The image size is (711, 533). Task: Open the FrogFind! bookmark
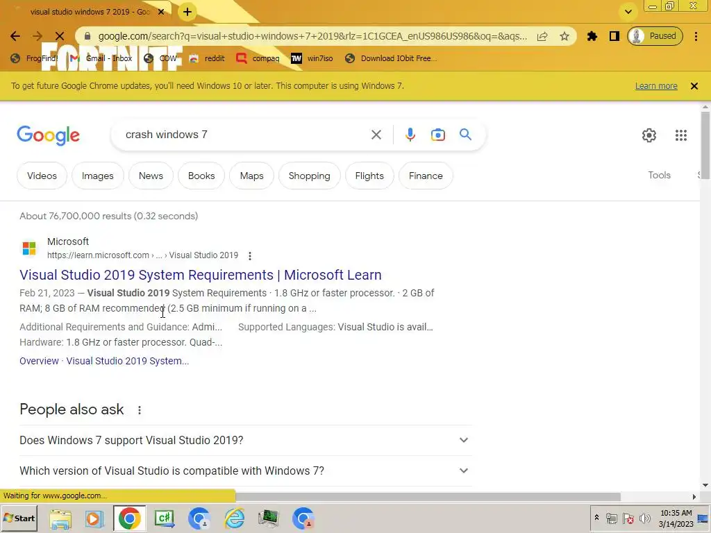pos(35,58)
